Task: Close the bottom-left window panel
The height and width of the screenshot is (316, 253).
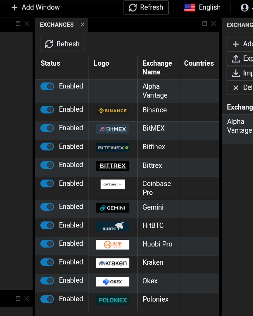Action: [27, 298]
